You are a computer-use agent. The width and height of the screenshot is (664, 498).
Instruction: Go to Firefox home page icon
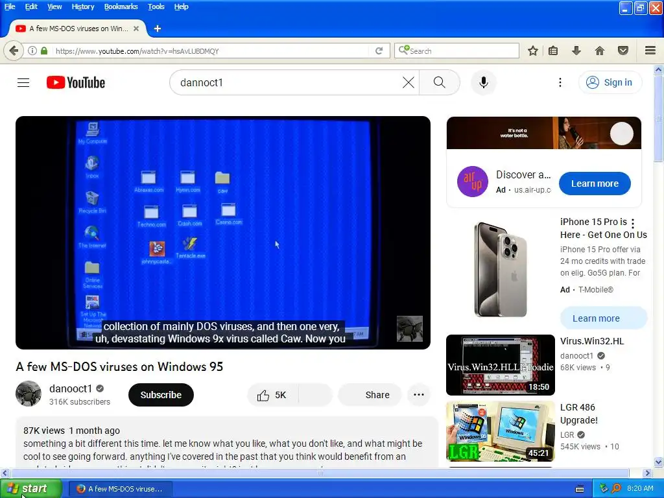point(600,51)
